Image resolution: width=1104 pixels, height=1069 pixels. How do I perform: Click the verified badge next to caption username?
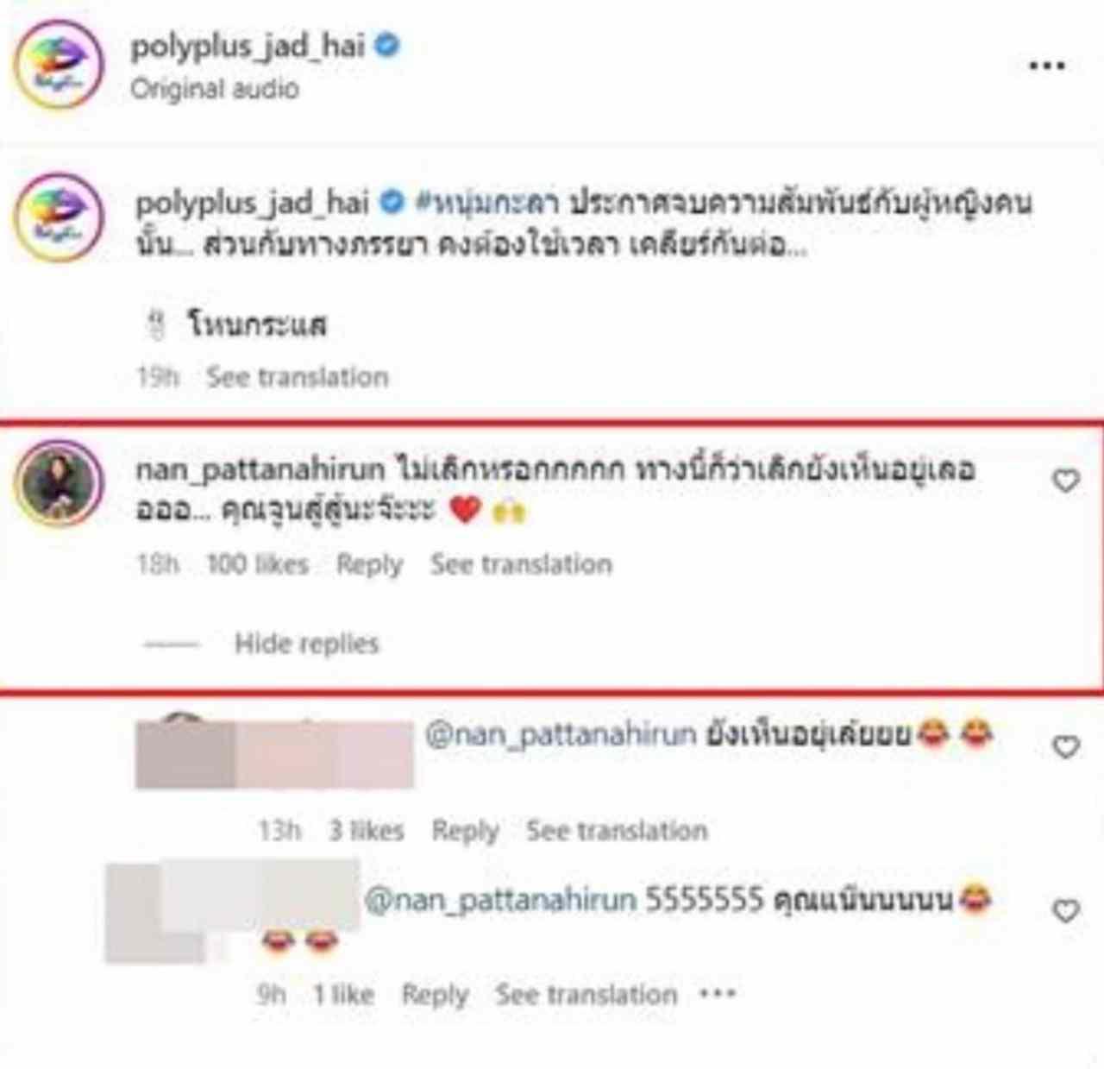point(392,203)
